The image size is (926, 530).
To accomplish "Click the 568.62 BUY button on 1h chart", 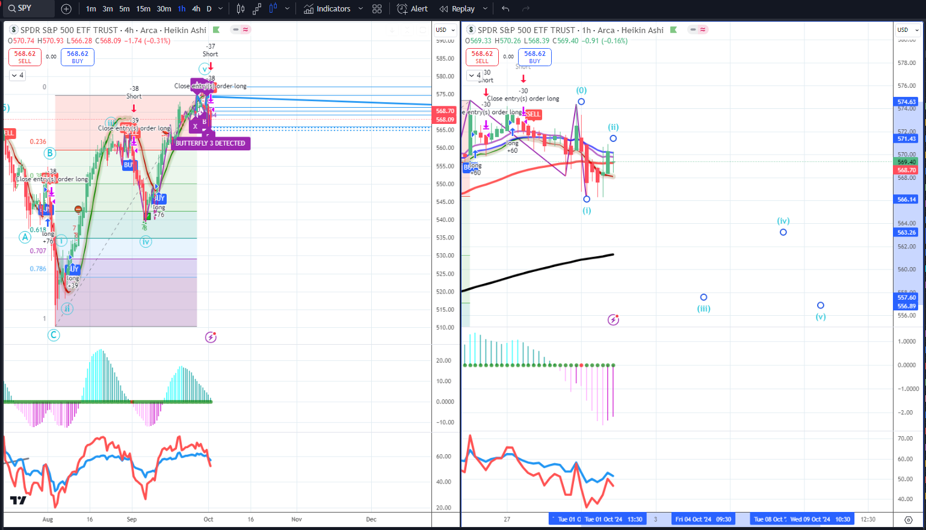I will [x=535, y=57].
